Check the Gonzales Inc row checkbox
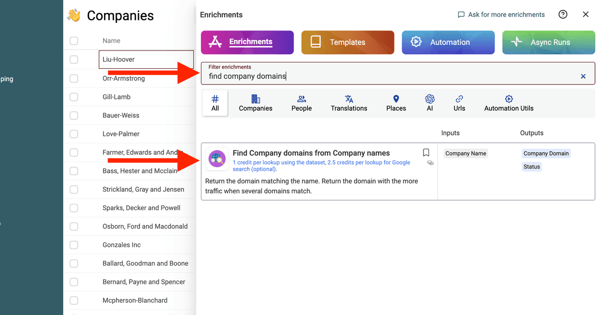Viewport: 600px width, 315px height. coord(74,245)
